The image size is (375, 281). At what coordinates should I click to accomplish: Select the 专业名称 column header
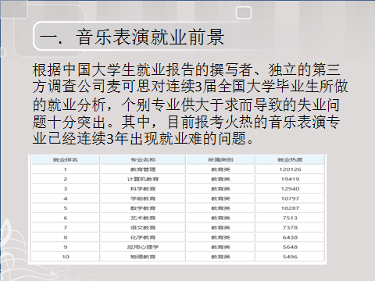pos(143,160)
